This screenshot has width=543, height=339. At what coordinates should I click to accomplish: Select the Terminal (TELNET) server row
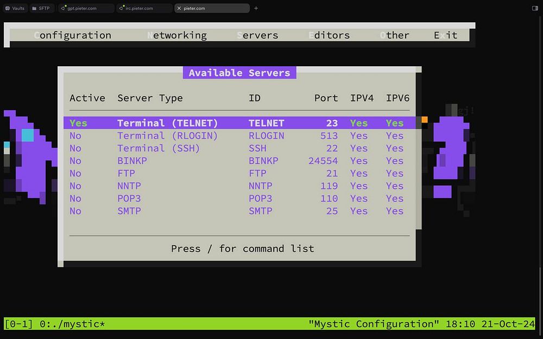pyautogui.click(x=239, y=123)
